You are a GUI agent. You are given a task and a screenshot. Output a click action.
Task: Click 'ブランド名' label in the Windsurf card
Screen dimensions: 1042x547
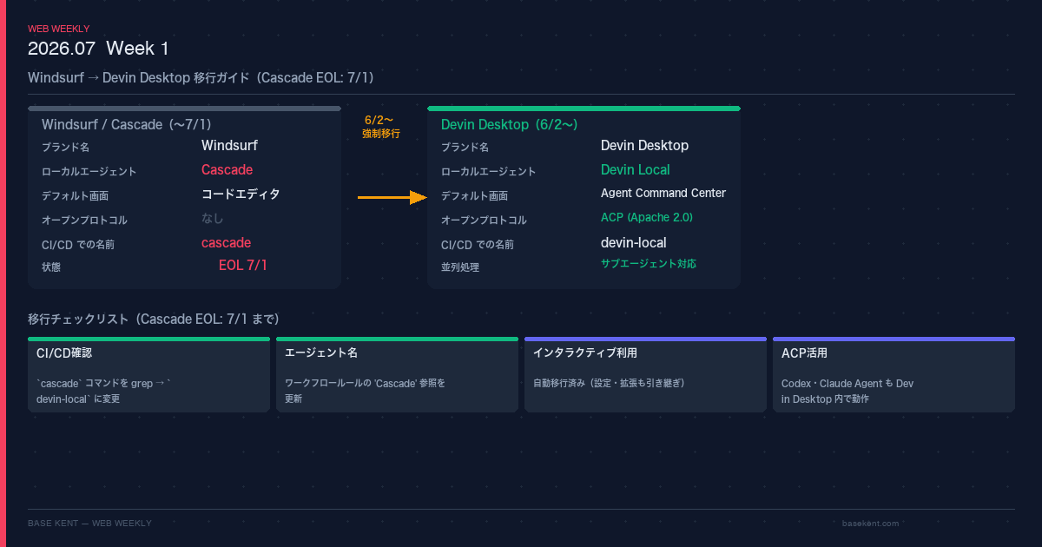tap(65, 148)
